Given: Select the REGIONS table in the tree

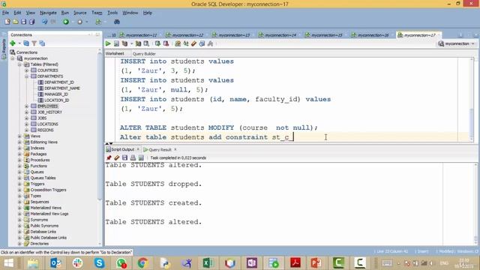Looking at the screenshot, I should [45, 130].
